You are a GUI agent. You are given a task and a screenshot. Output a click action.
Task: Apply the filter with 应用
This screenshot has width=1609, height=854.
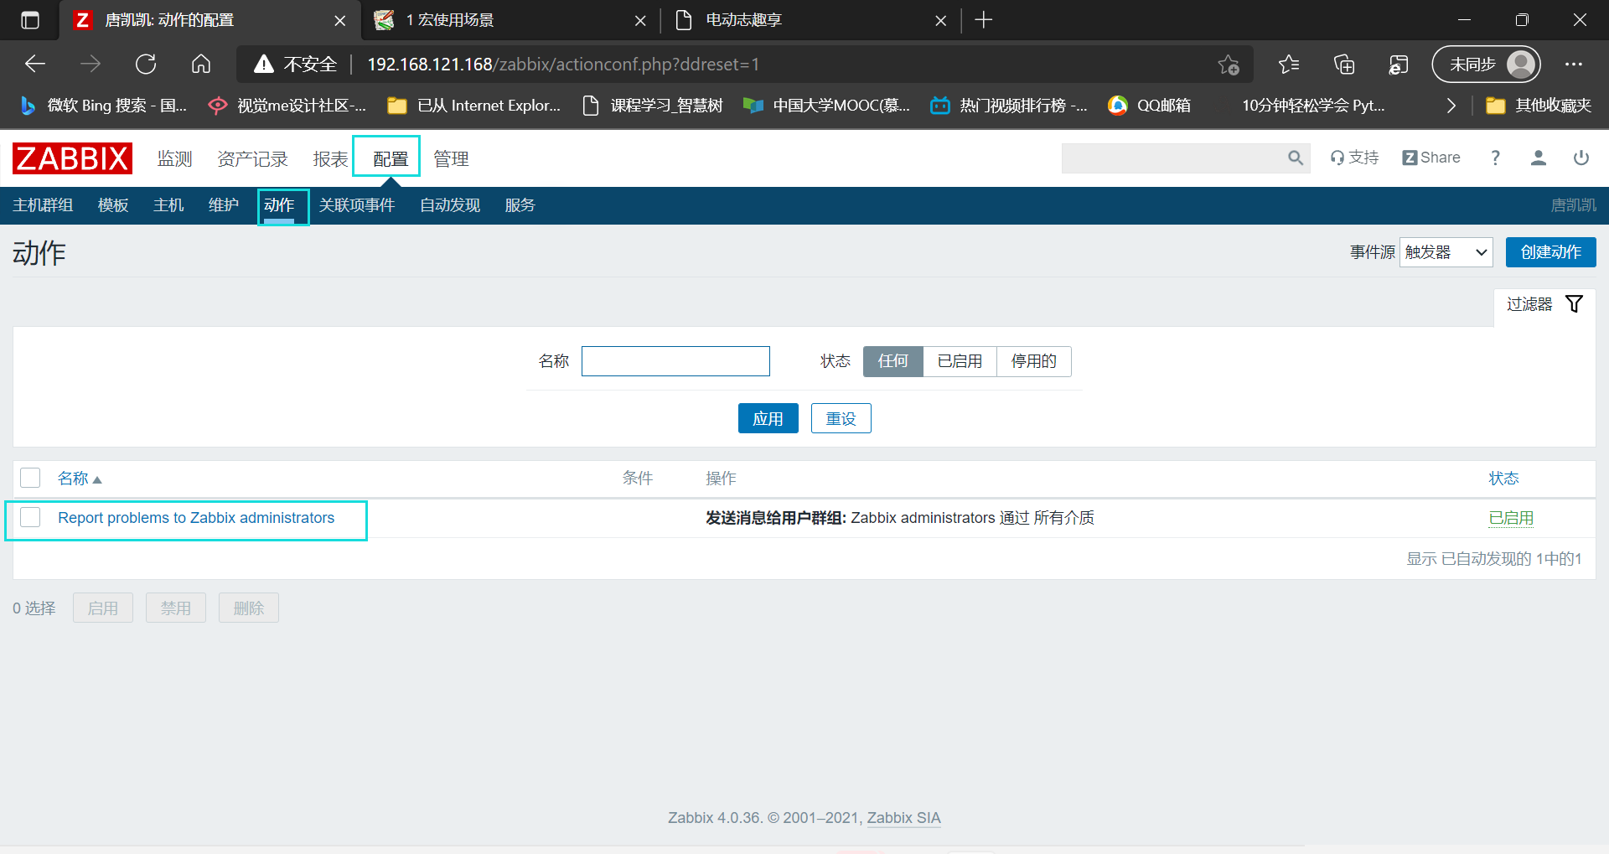click(x=768, y=418)
